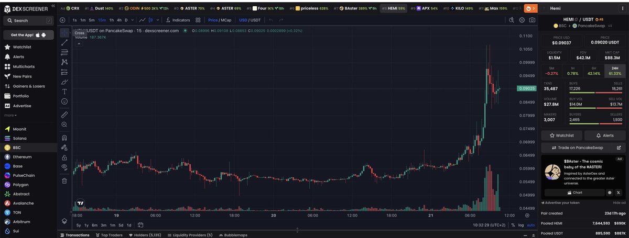
Task: Open Gainers & Losers in sidebar
Action: tap(28, 86)
